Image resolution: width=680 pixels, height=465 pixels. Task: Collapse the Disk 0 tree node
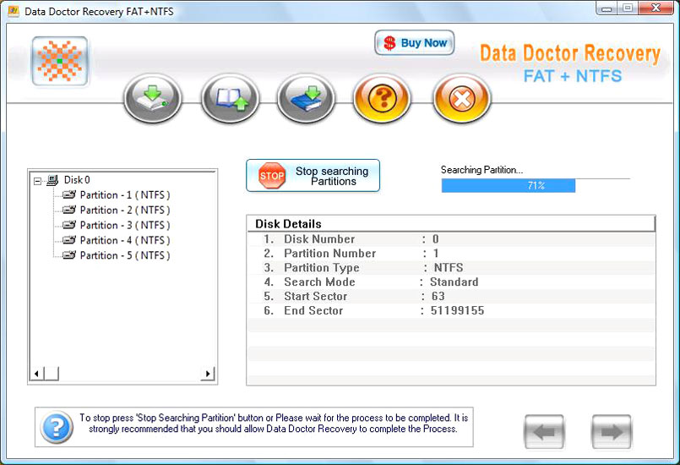point(38,181)
